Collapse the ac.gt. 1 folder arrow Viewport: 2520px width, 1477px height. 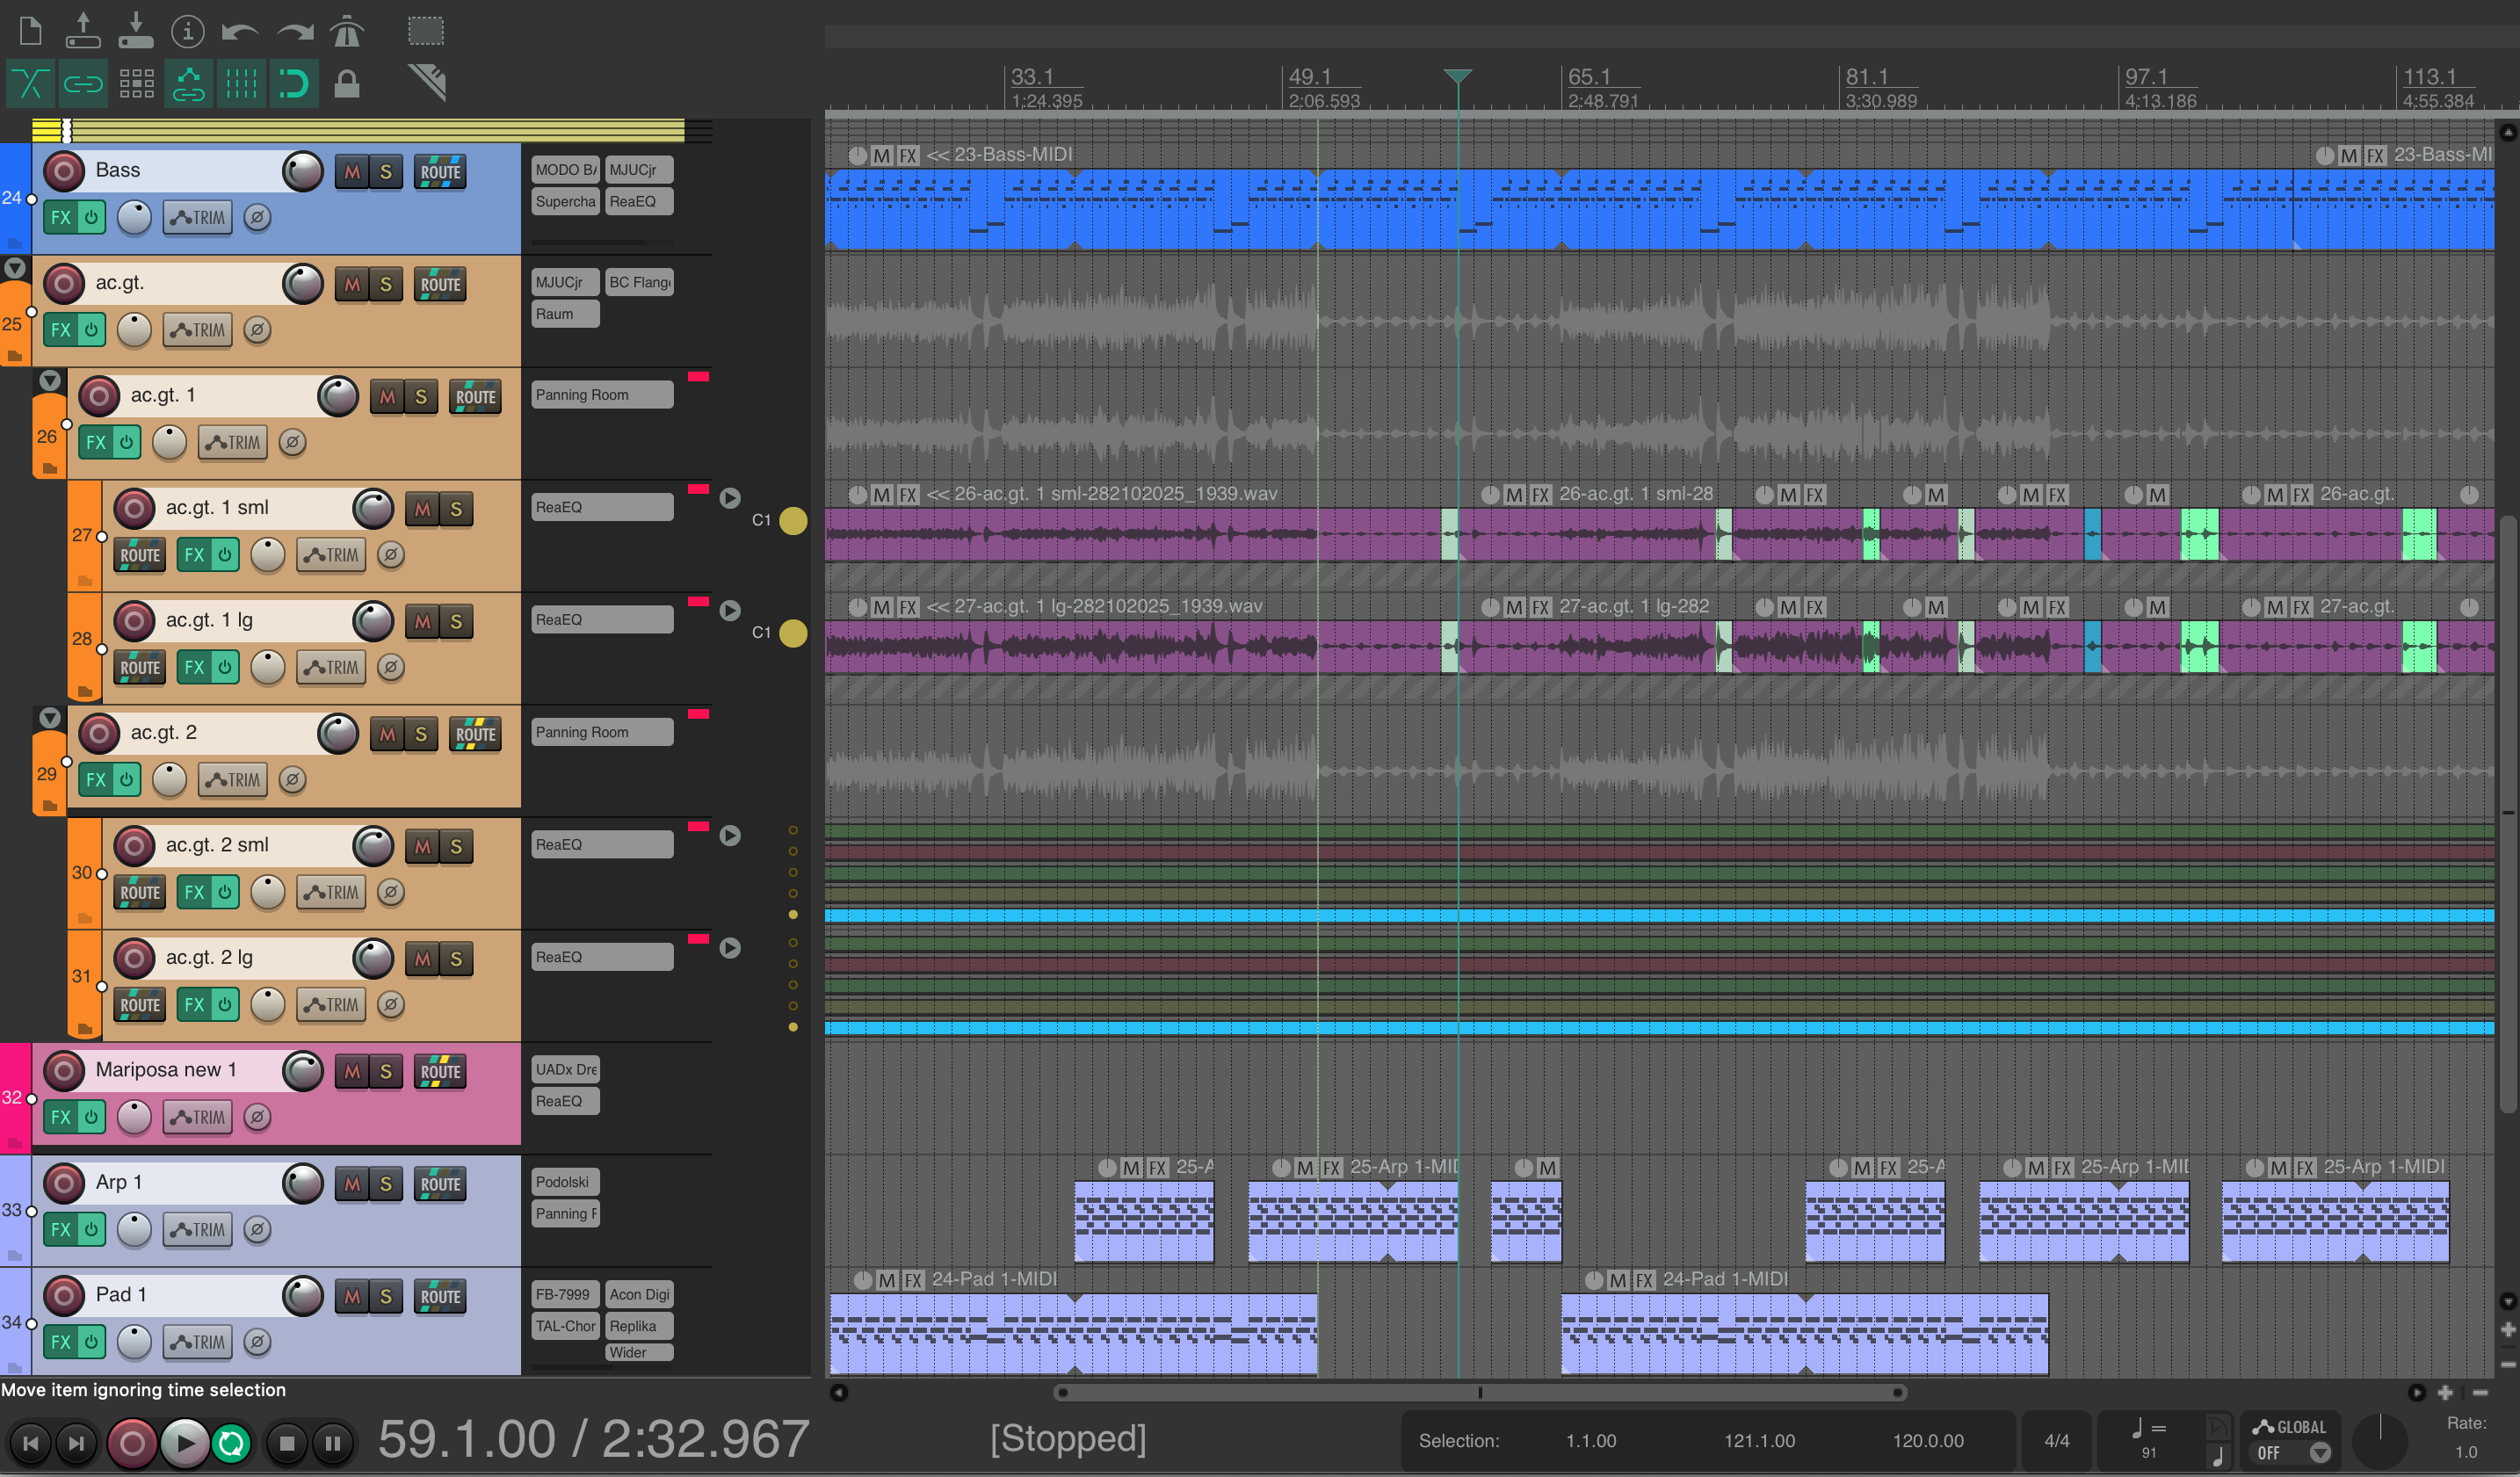[50, 381]
